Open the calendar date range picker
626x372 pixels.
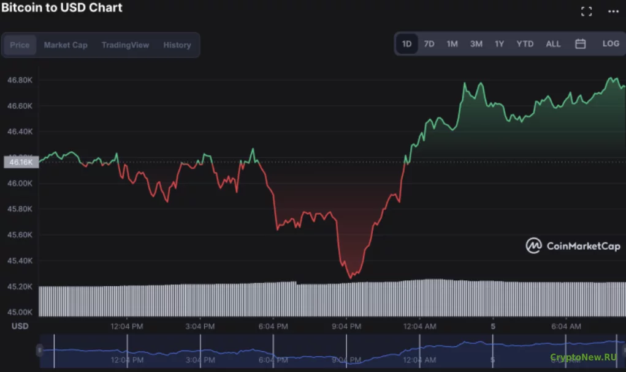[581, 44]
